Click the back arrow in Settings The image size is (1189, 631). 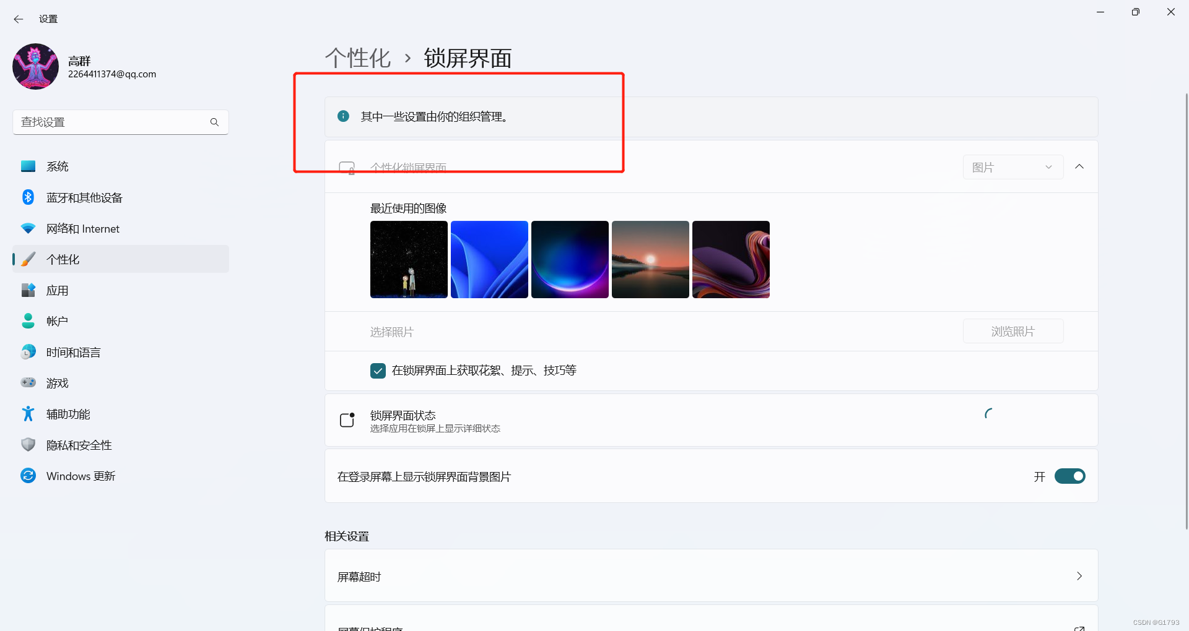point(19,19)
